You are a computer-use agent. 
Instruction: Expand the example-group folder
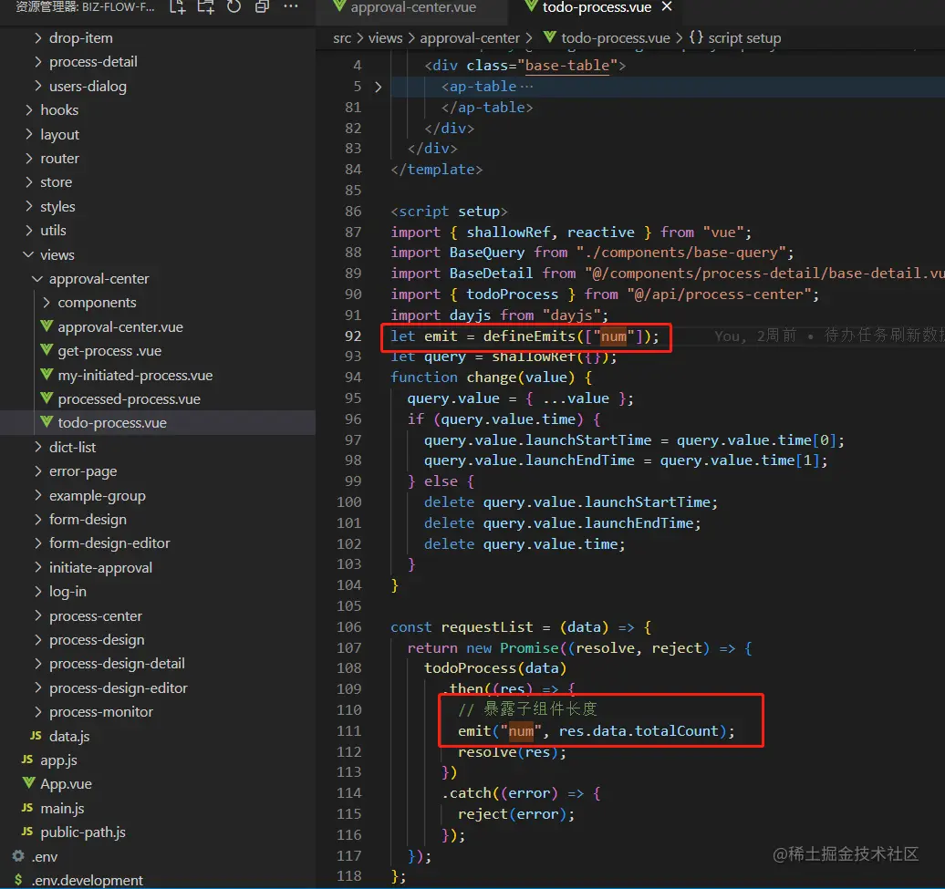[97, 496]
